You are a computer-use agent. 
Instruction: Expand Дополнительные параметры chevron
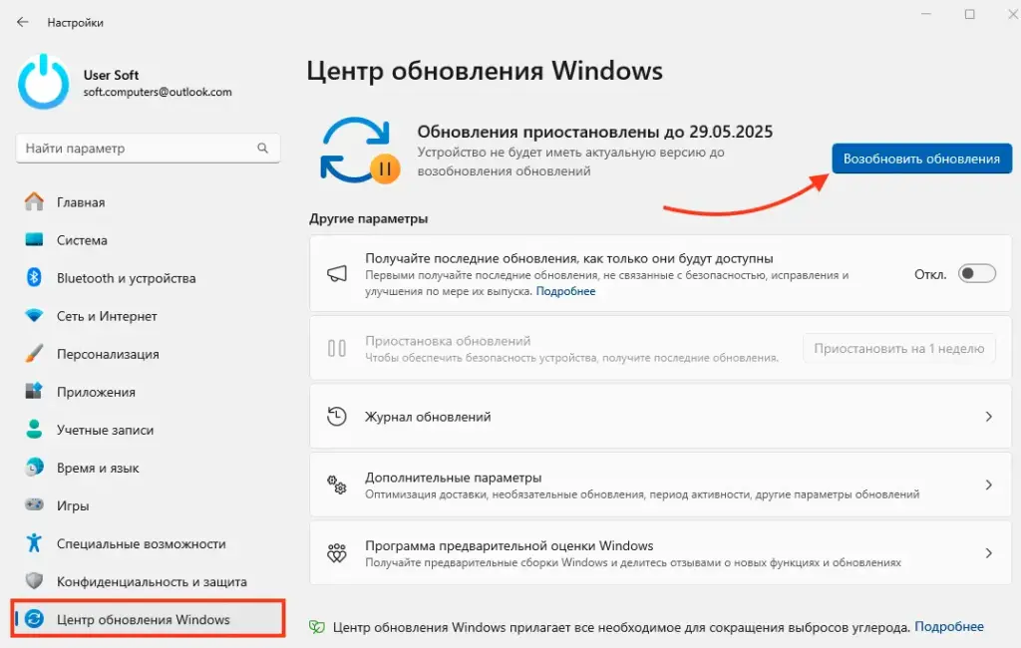(x=988, y=485)
